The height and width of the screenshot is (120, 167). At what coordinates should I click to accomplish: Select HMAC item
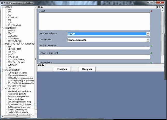click(10, 54)
